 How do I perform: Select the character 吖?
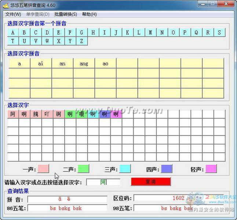(x=47, y=114)
